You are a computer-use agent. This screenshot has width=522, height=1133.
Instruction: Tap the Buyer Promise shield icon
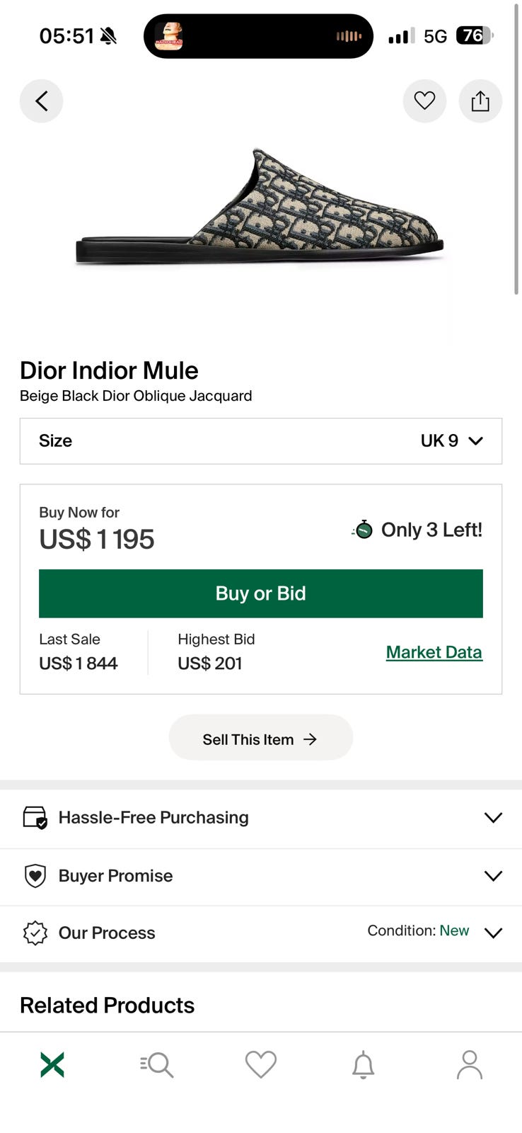pos(35,876)
